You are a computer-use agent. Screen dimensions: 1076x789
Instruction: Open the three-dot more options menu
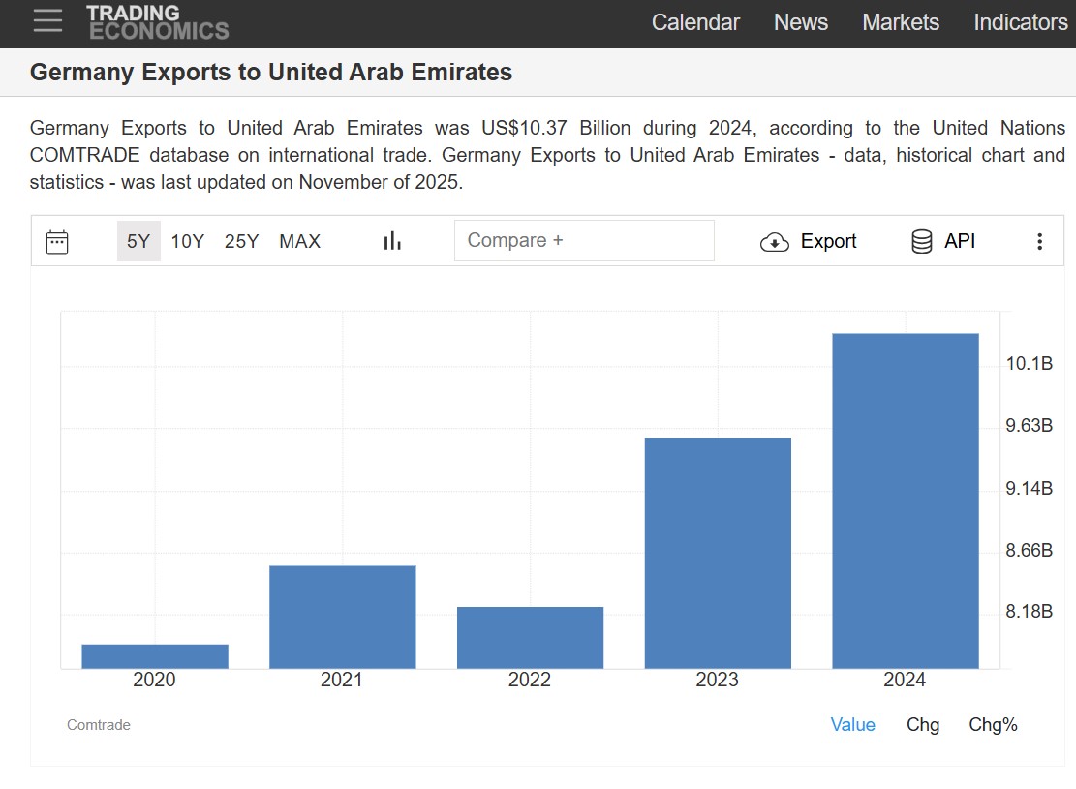pyautogui.click(x=1039, y=241)
